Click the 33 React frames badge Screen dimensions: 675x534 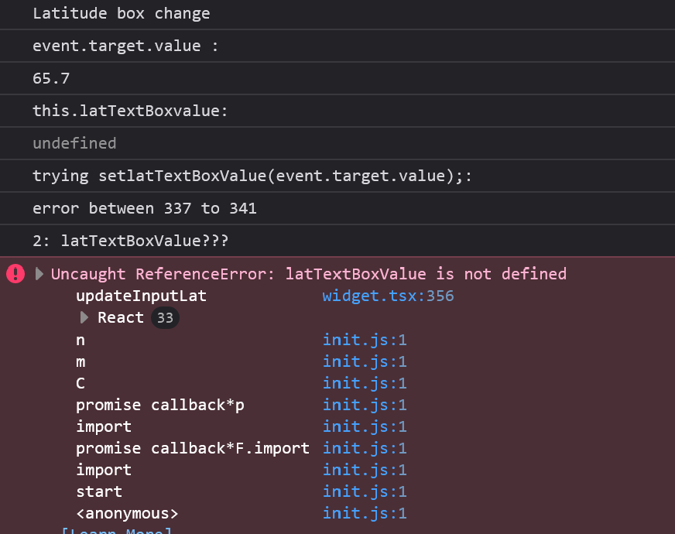164,317
